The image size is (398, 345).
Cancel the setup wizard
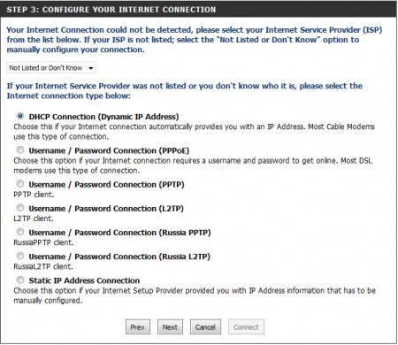click(205, 327)
